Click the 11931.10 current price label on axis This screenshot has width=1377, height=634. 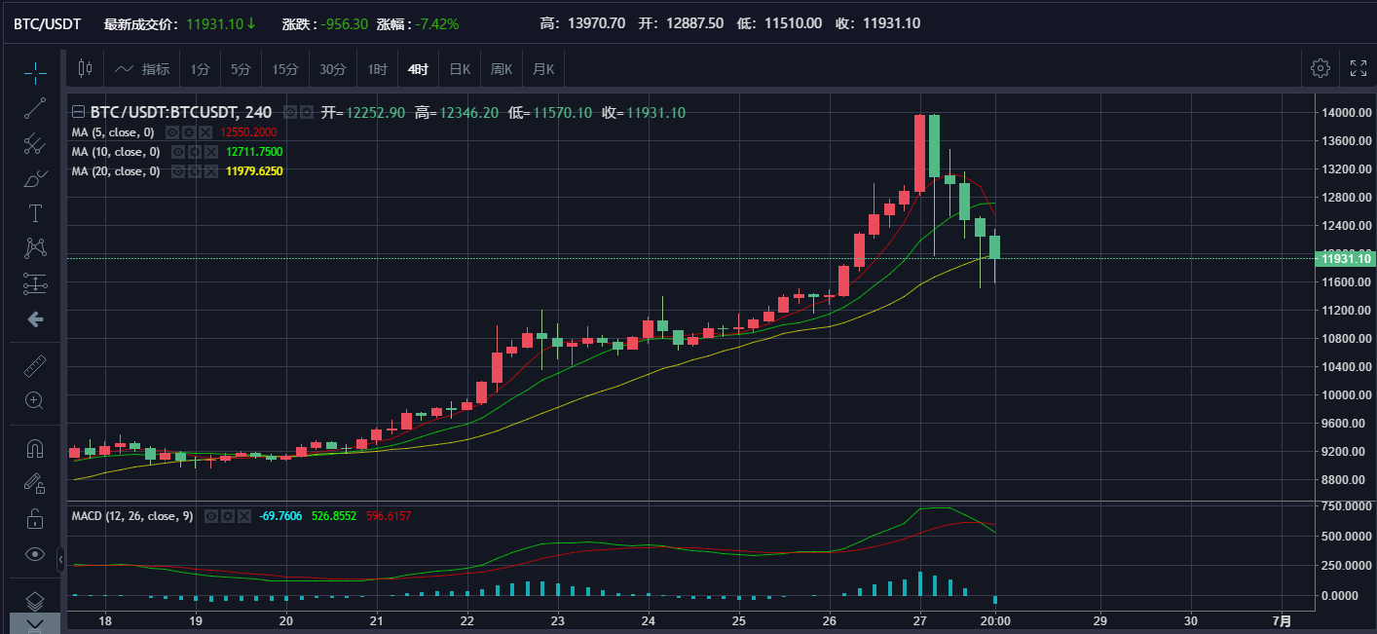[1344, 258]
